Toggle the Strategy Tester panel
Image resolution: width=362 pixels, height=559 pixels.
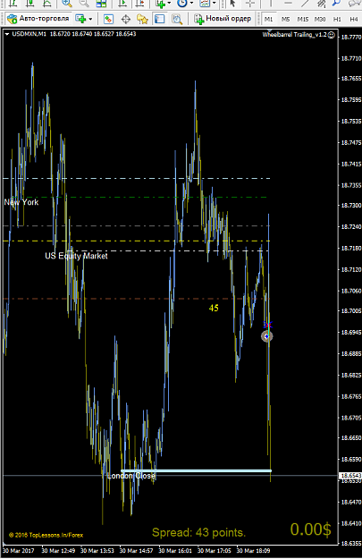[177, 19]
